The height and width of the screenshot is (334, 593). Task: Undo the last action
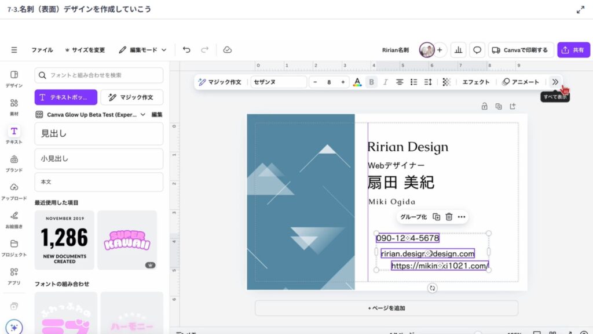point(186,50)
